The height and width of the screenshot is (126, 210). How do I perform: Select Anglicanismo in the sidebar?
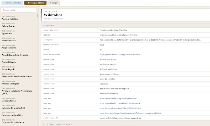pyautogui.click(x=9, y=48)
